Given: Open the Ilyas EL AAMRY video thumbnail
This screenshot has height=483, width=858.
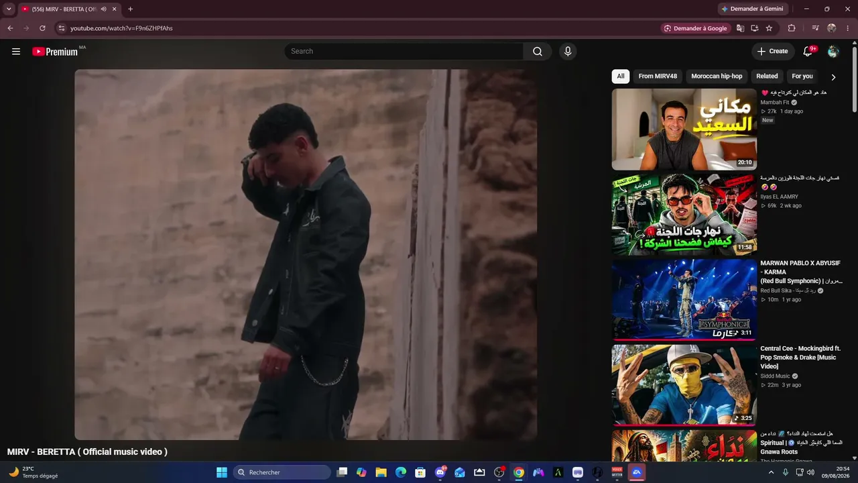Looking at the screenshot, I should pyautogui.click(x=684, y=215).
